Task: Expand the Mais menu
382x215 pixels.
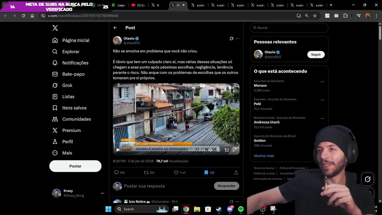Action: tap(62, 153)
